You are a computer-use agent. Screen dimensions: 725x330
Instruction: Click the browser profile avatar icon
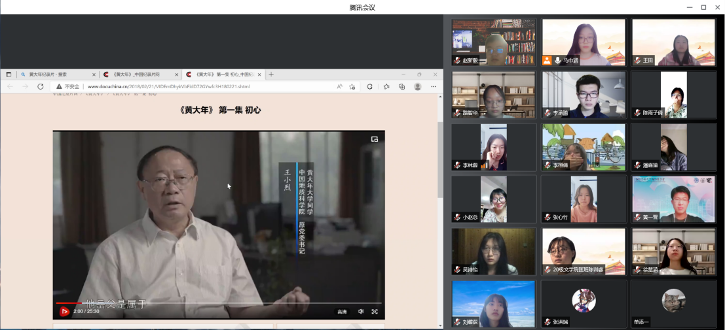coord(417,86)
